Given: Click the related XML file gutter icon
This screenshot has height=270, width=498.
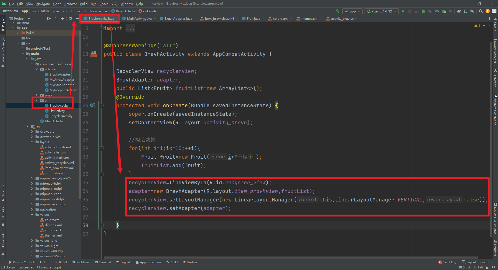Looking at the screenshot, I should click(94, 54).
